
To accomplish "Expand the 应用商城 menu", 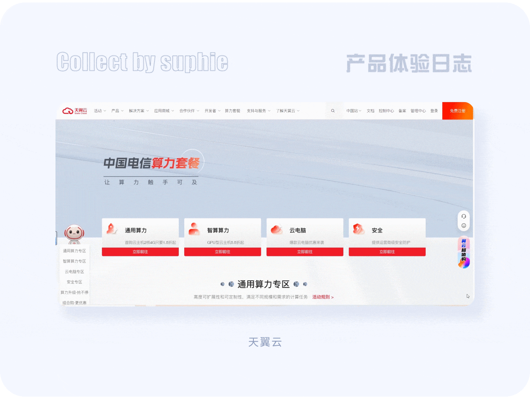I will coord(164,111).
